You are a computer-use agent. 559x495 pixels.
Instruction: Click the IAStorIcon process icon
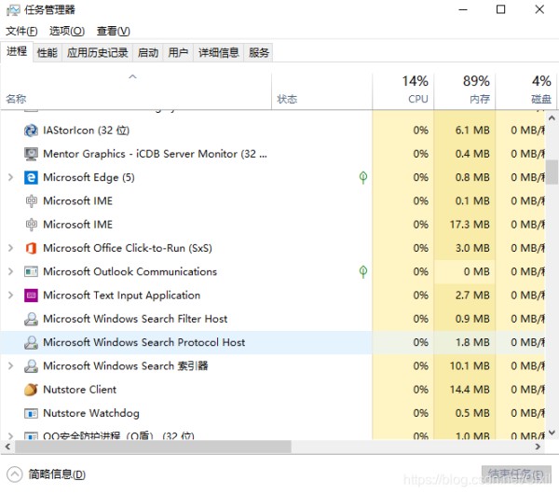point(31,131)
